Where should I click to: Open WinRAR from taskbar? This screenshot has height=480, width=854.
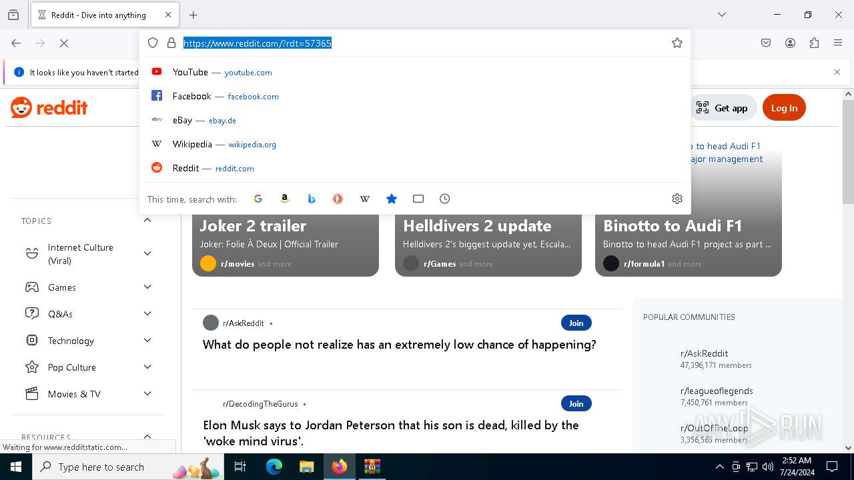[372, 467]
